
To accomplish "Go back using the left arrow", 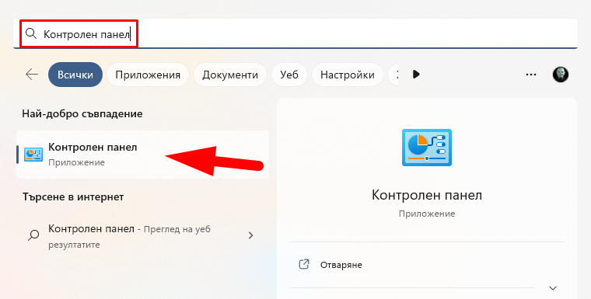I will [x=32, y=75].
